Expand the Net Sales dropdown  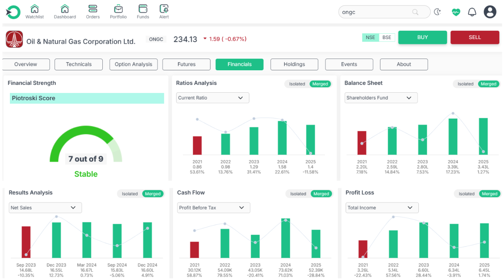[45, 208]
